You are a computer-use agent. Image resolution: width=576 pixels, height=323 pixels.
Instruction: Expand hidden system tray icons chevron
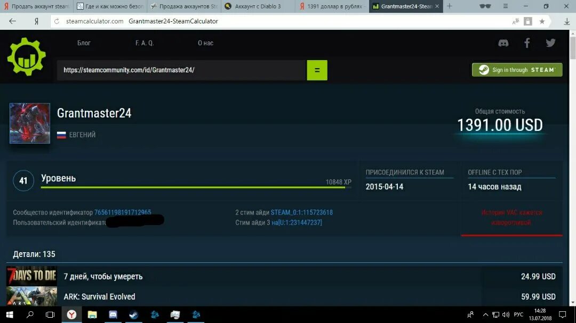485,314
